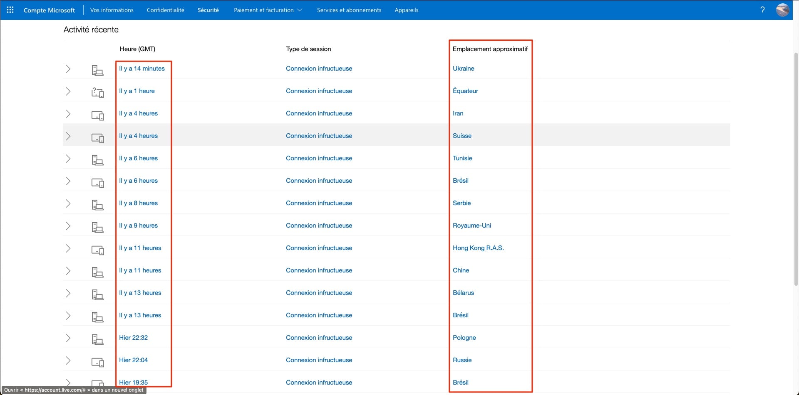
Task: Click the unknown device icon for Équateur
Action: (97, 92)
